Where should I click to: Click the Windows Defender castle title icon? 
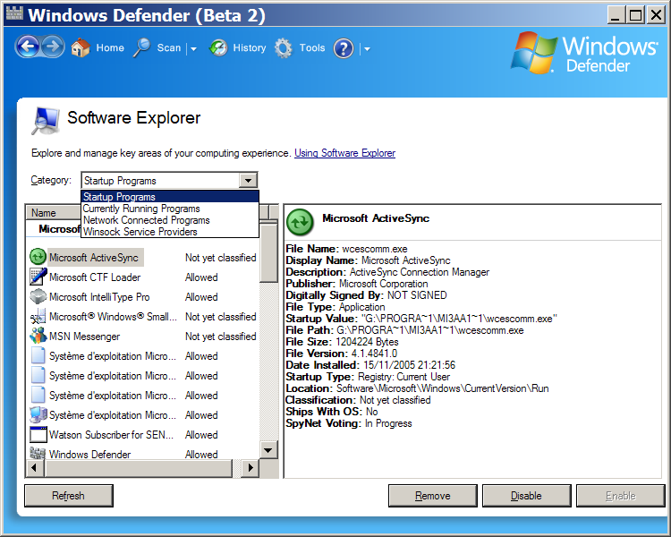(x=14, y=13)
